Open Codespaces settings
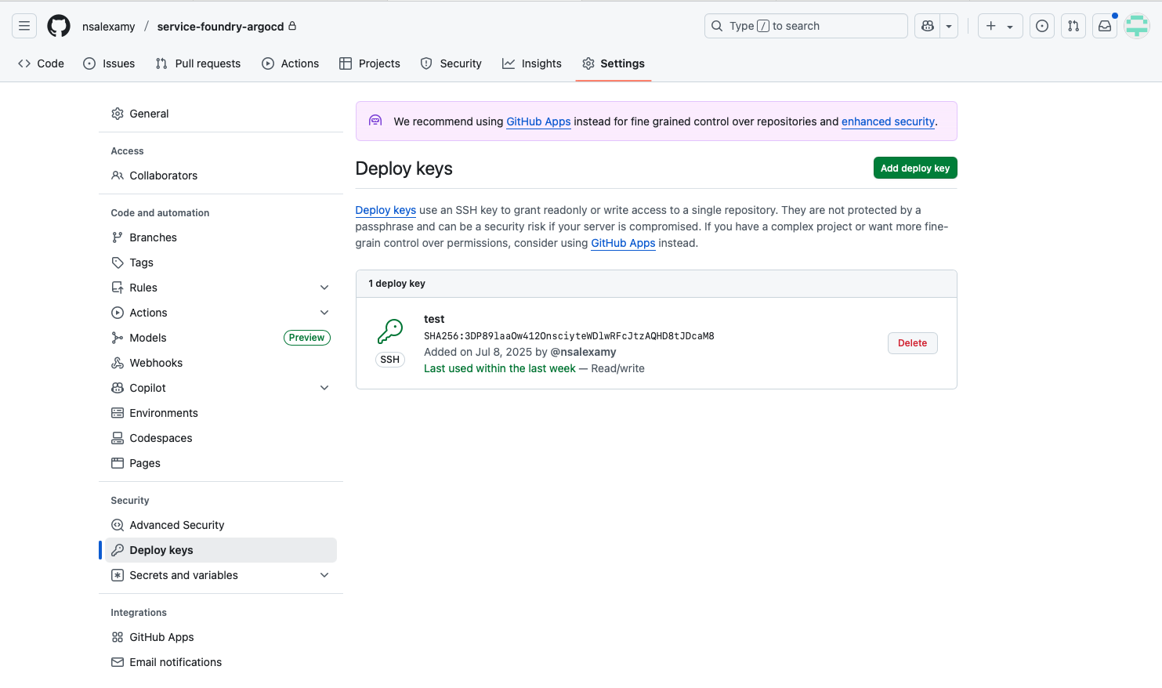Screen dimensions: 1162x688 pos(221,438)
